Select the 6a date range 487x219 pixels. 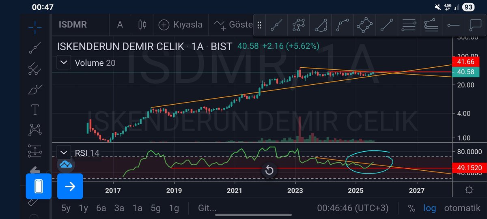(x=101, y=208)
